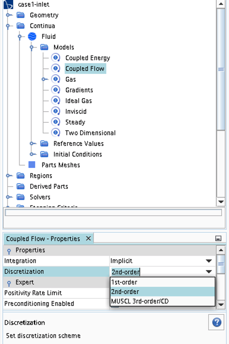The height and width of the screenshot is (344, 229).
Task: Collapse the Continua tree node
Action: (x=8, y=26)
